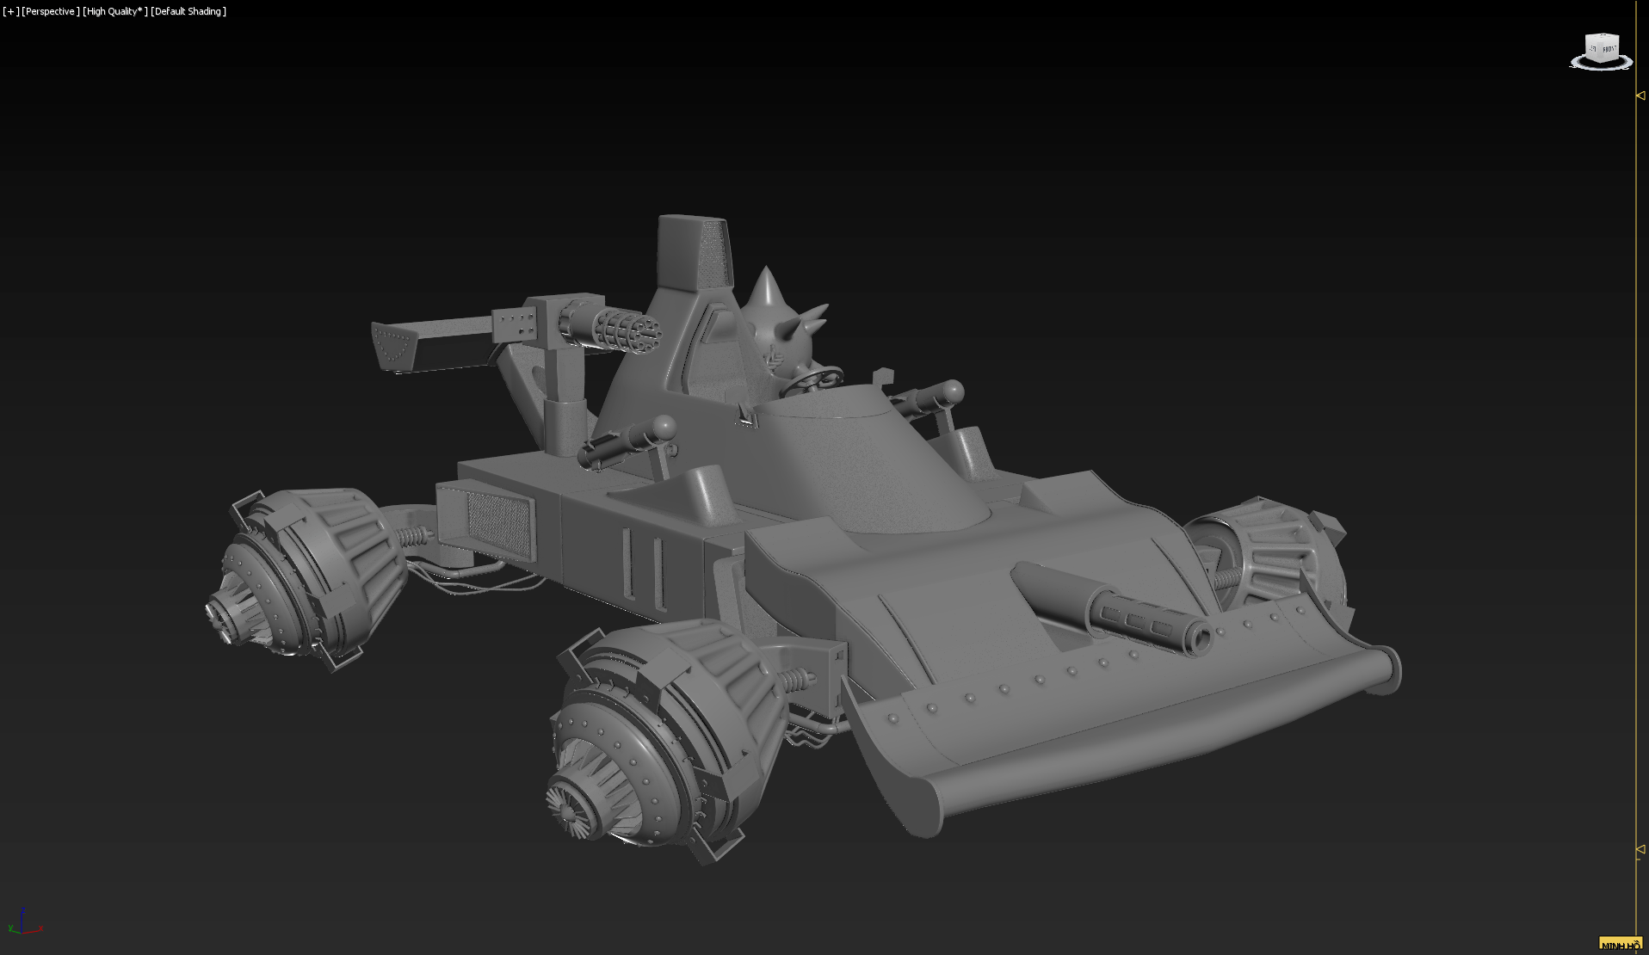Open the [+] general viewport menu
Screen dimensions: 1649x955
click(x=10, y=11)
